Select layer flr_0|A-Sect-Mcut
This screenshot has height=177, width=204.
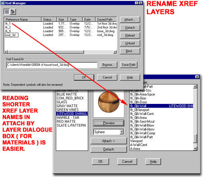click(x=161, y=122)
